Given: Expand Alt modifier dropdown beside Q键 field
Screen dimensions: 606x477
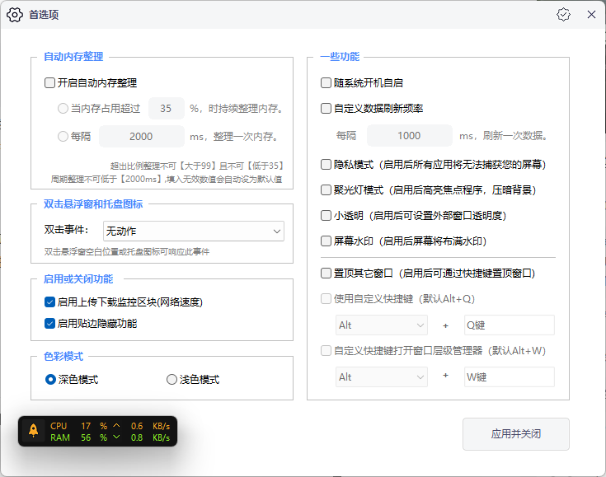Looking at the screenshot, I should coord(381,325).
